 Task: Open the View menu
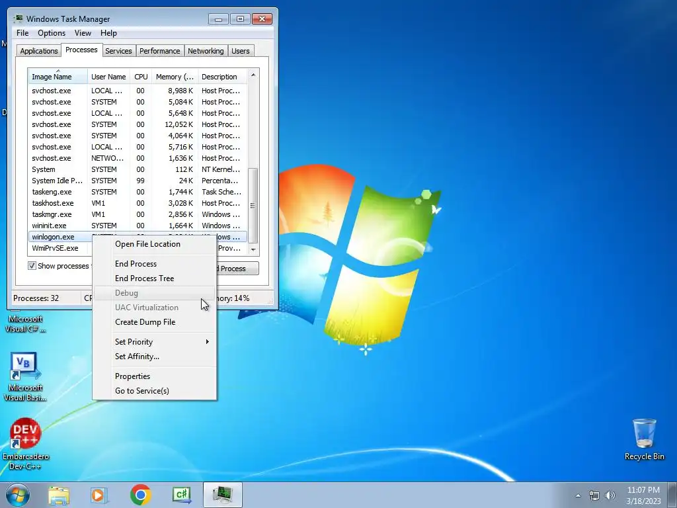(83, 33)
